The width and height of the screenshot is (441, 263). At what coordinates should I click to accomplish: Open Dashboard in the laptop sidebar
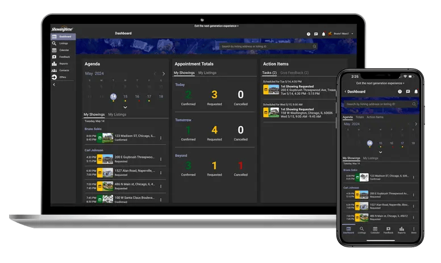click(x=63, y=36)
